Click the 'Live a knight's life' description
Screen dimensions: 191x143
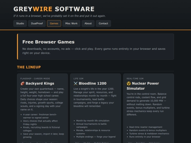pos(95,97)
